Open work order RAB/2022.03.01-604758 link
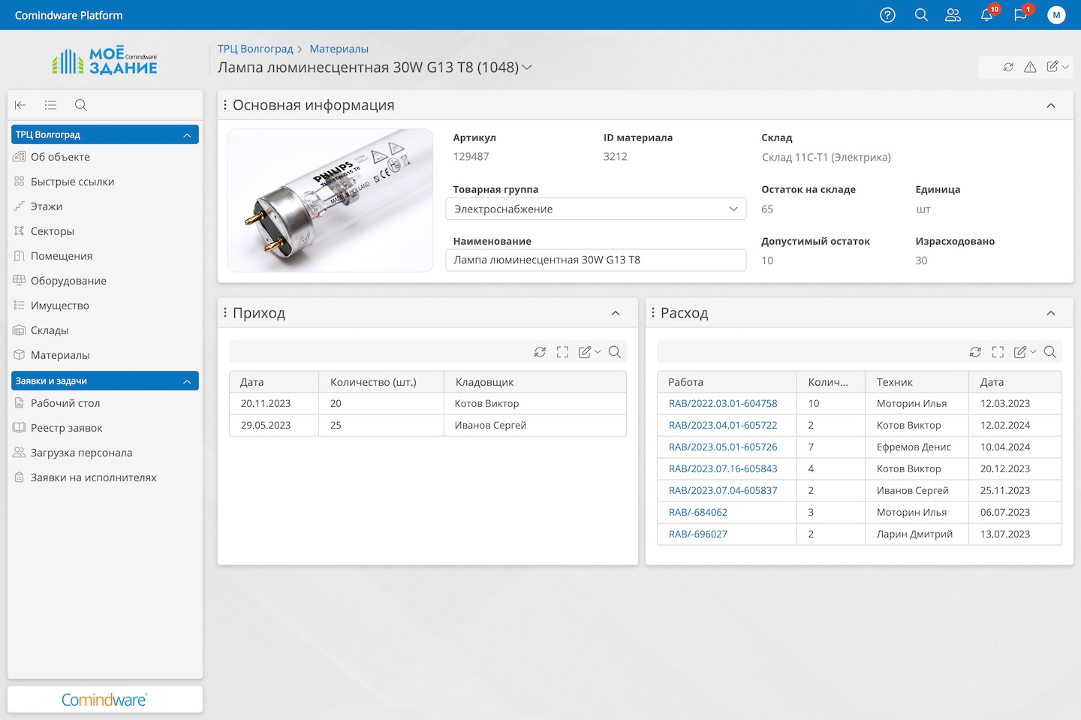The height and width of the screenshot is (720, 1081). [x=723, y=404]
